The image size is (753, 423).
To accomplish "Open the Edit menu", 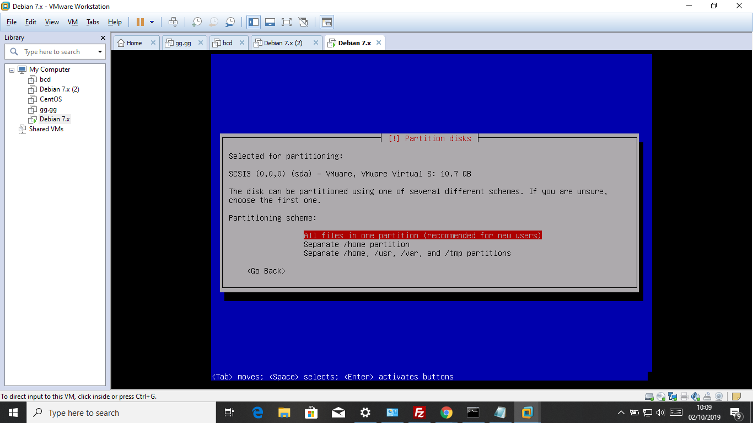I will pos(31,22).
